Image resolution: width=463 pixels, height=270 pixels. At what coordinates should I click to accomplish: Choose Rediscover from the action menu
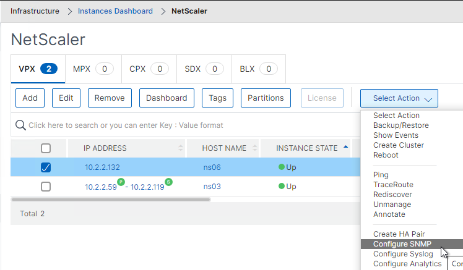(x=392, y=195)
